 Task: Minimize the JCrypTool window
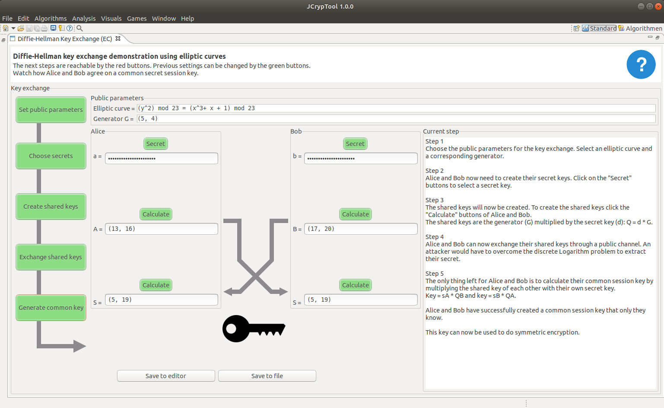641,6
